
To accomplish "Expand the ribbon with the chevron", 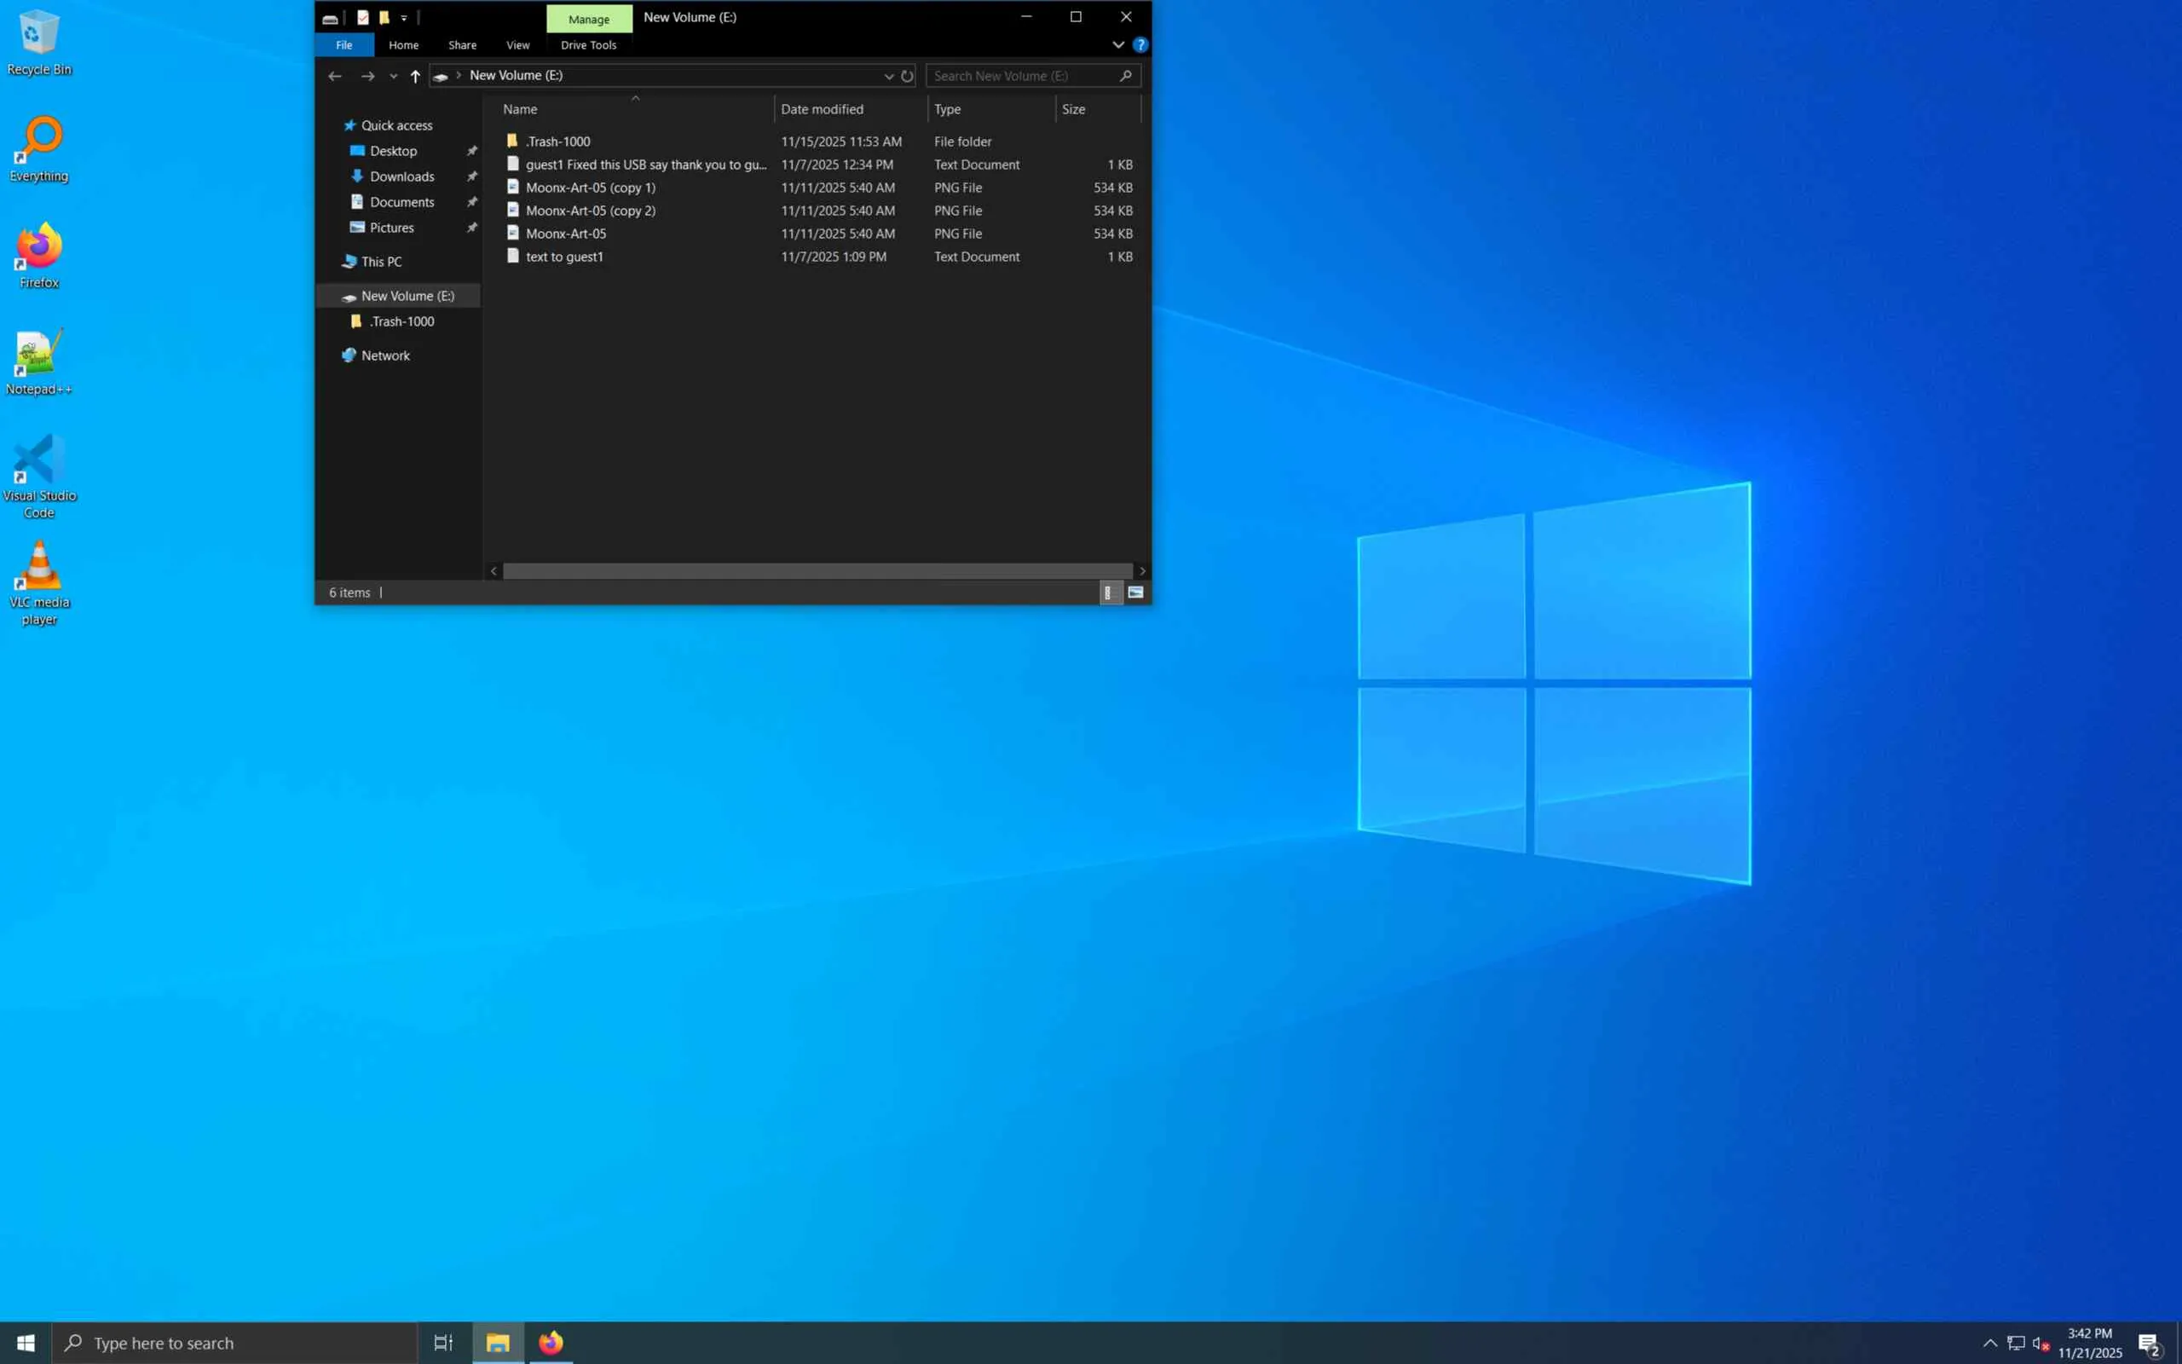I will (x=1118, y=44).
